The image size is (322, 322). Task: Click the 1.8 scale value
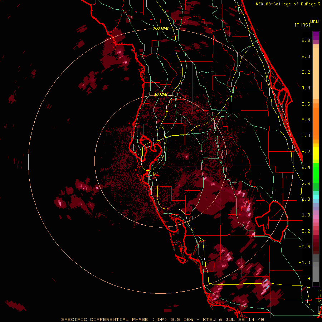pos(306,199)
